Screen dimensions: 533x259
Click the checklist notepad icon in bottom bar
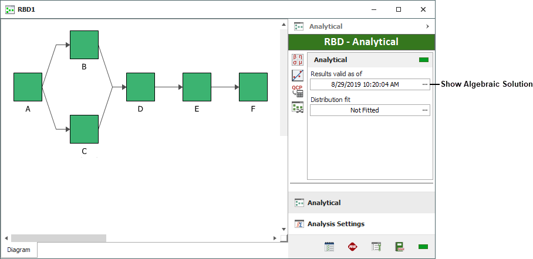[330, 247]
